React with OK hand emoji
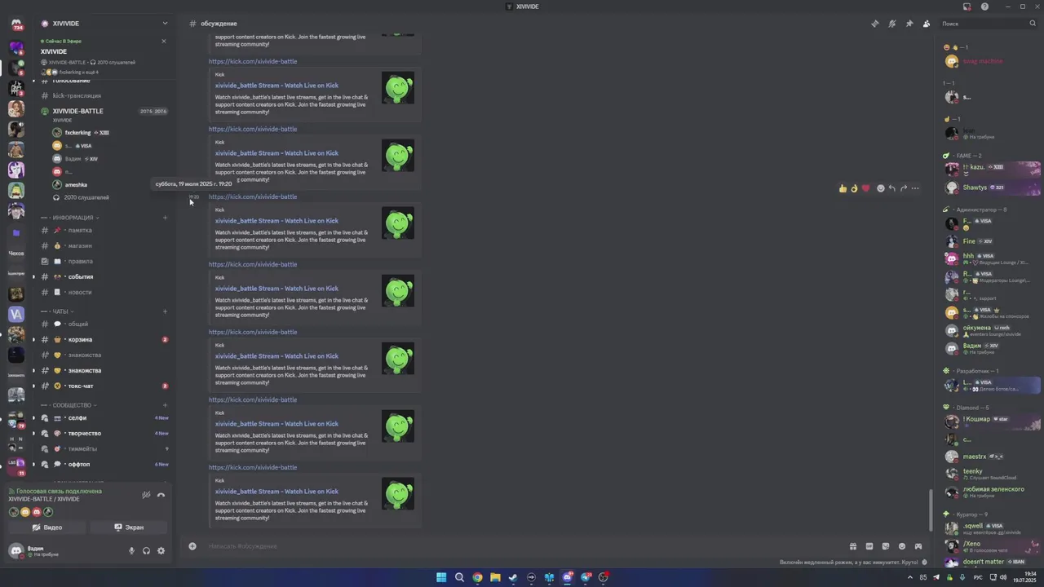 coord(854,188)
